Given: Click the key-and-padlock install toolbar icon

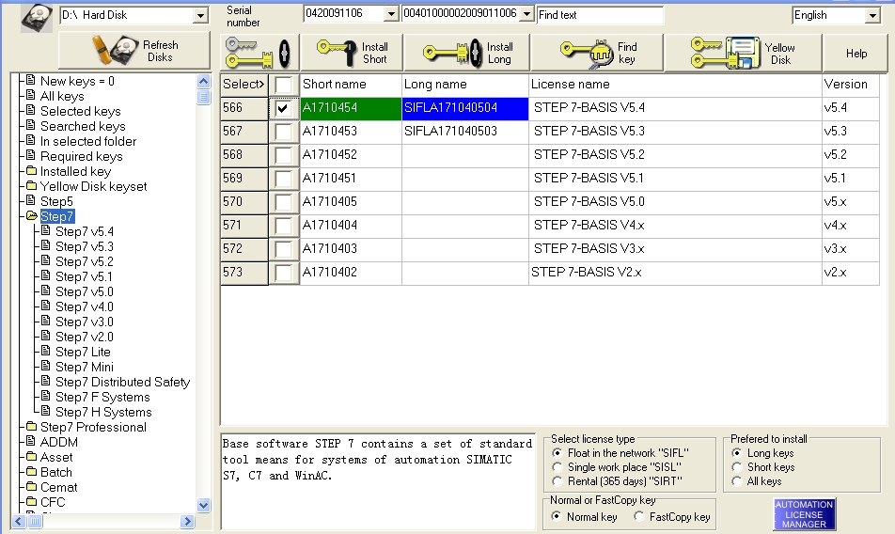Looking at the screenshot, I should click(259, 53).
